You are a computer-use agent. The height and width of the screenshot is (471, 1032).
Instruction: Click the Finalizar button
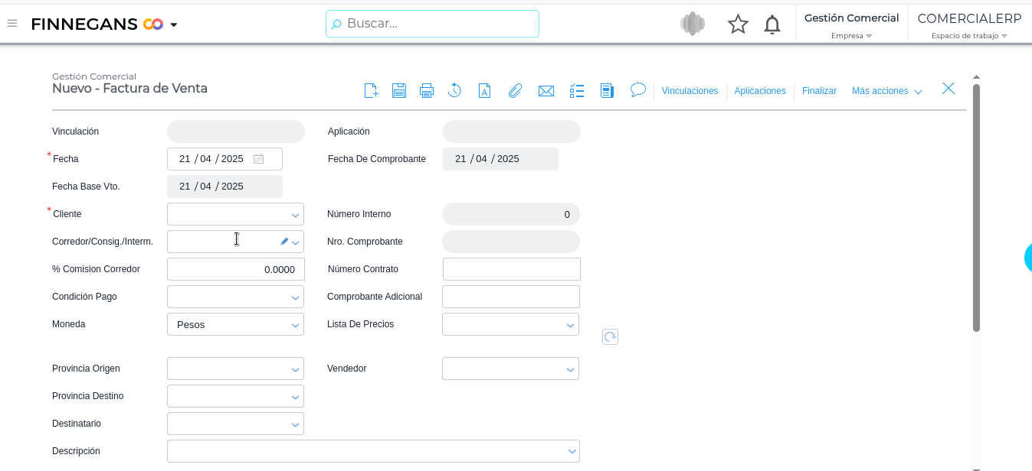point(819,91)
